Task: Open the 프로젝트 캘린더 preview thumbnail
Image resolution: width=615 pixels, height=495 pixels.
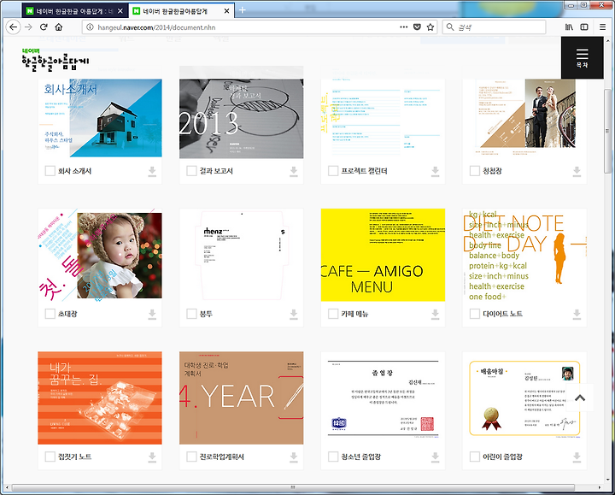Action: click(x=383, y=118)
